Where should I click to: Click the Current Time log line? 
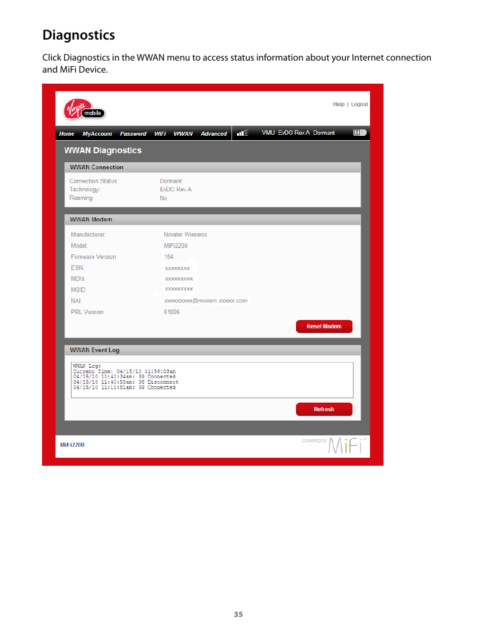click(x=124, y=372)
